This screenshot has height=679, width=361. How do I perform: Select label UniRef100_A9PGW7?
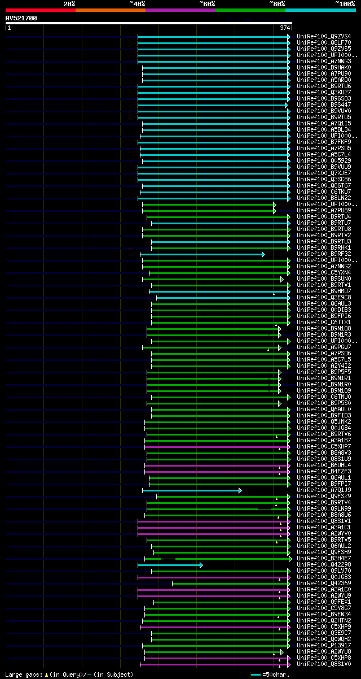tap(324, 347)
